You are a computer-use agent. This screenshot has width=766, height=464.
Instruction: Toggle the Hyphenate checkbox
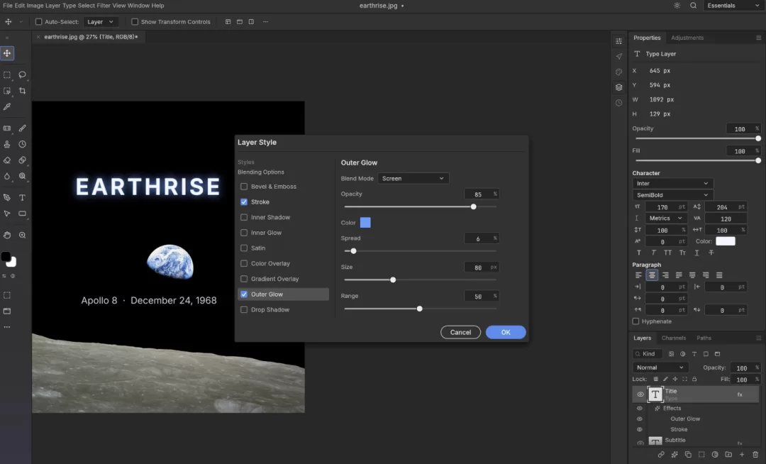635,321
